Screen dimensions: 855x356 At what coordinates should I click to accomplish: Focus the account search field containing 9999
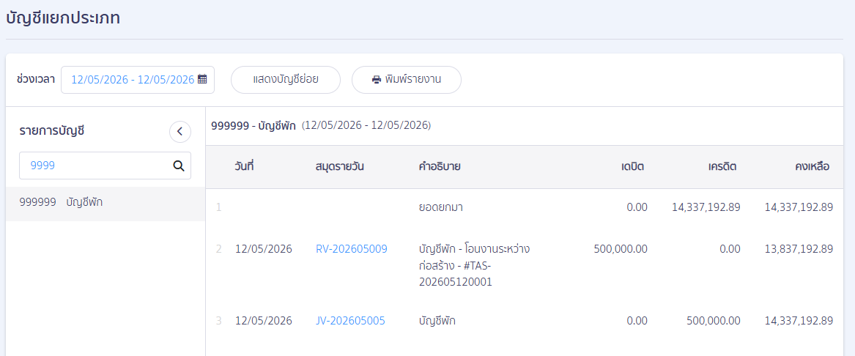tap(106, 166)
